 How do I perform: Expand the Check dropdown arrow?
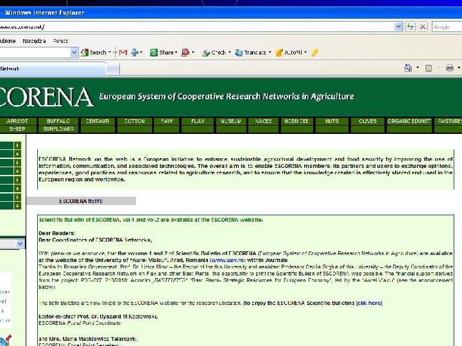(x=230, y=53)
